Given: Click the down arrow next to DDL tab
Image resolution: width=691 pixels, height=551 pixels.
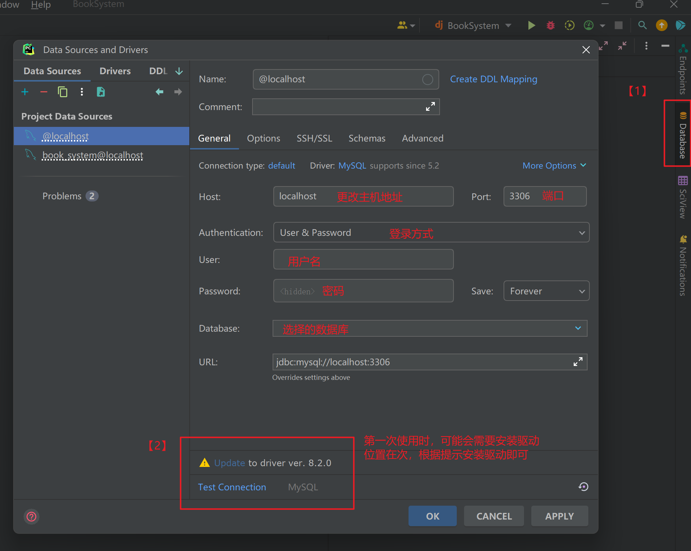Looking at the screenshot, I should tap(179, 71).
